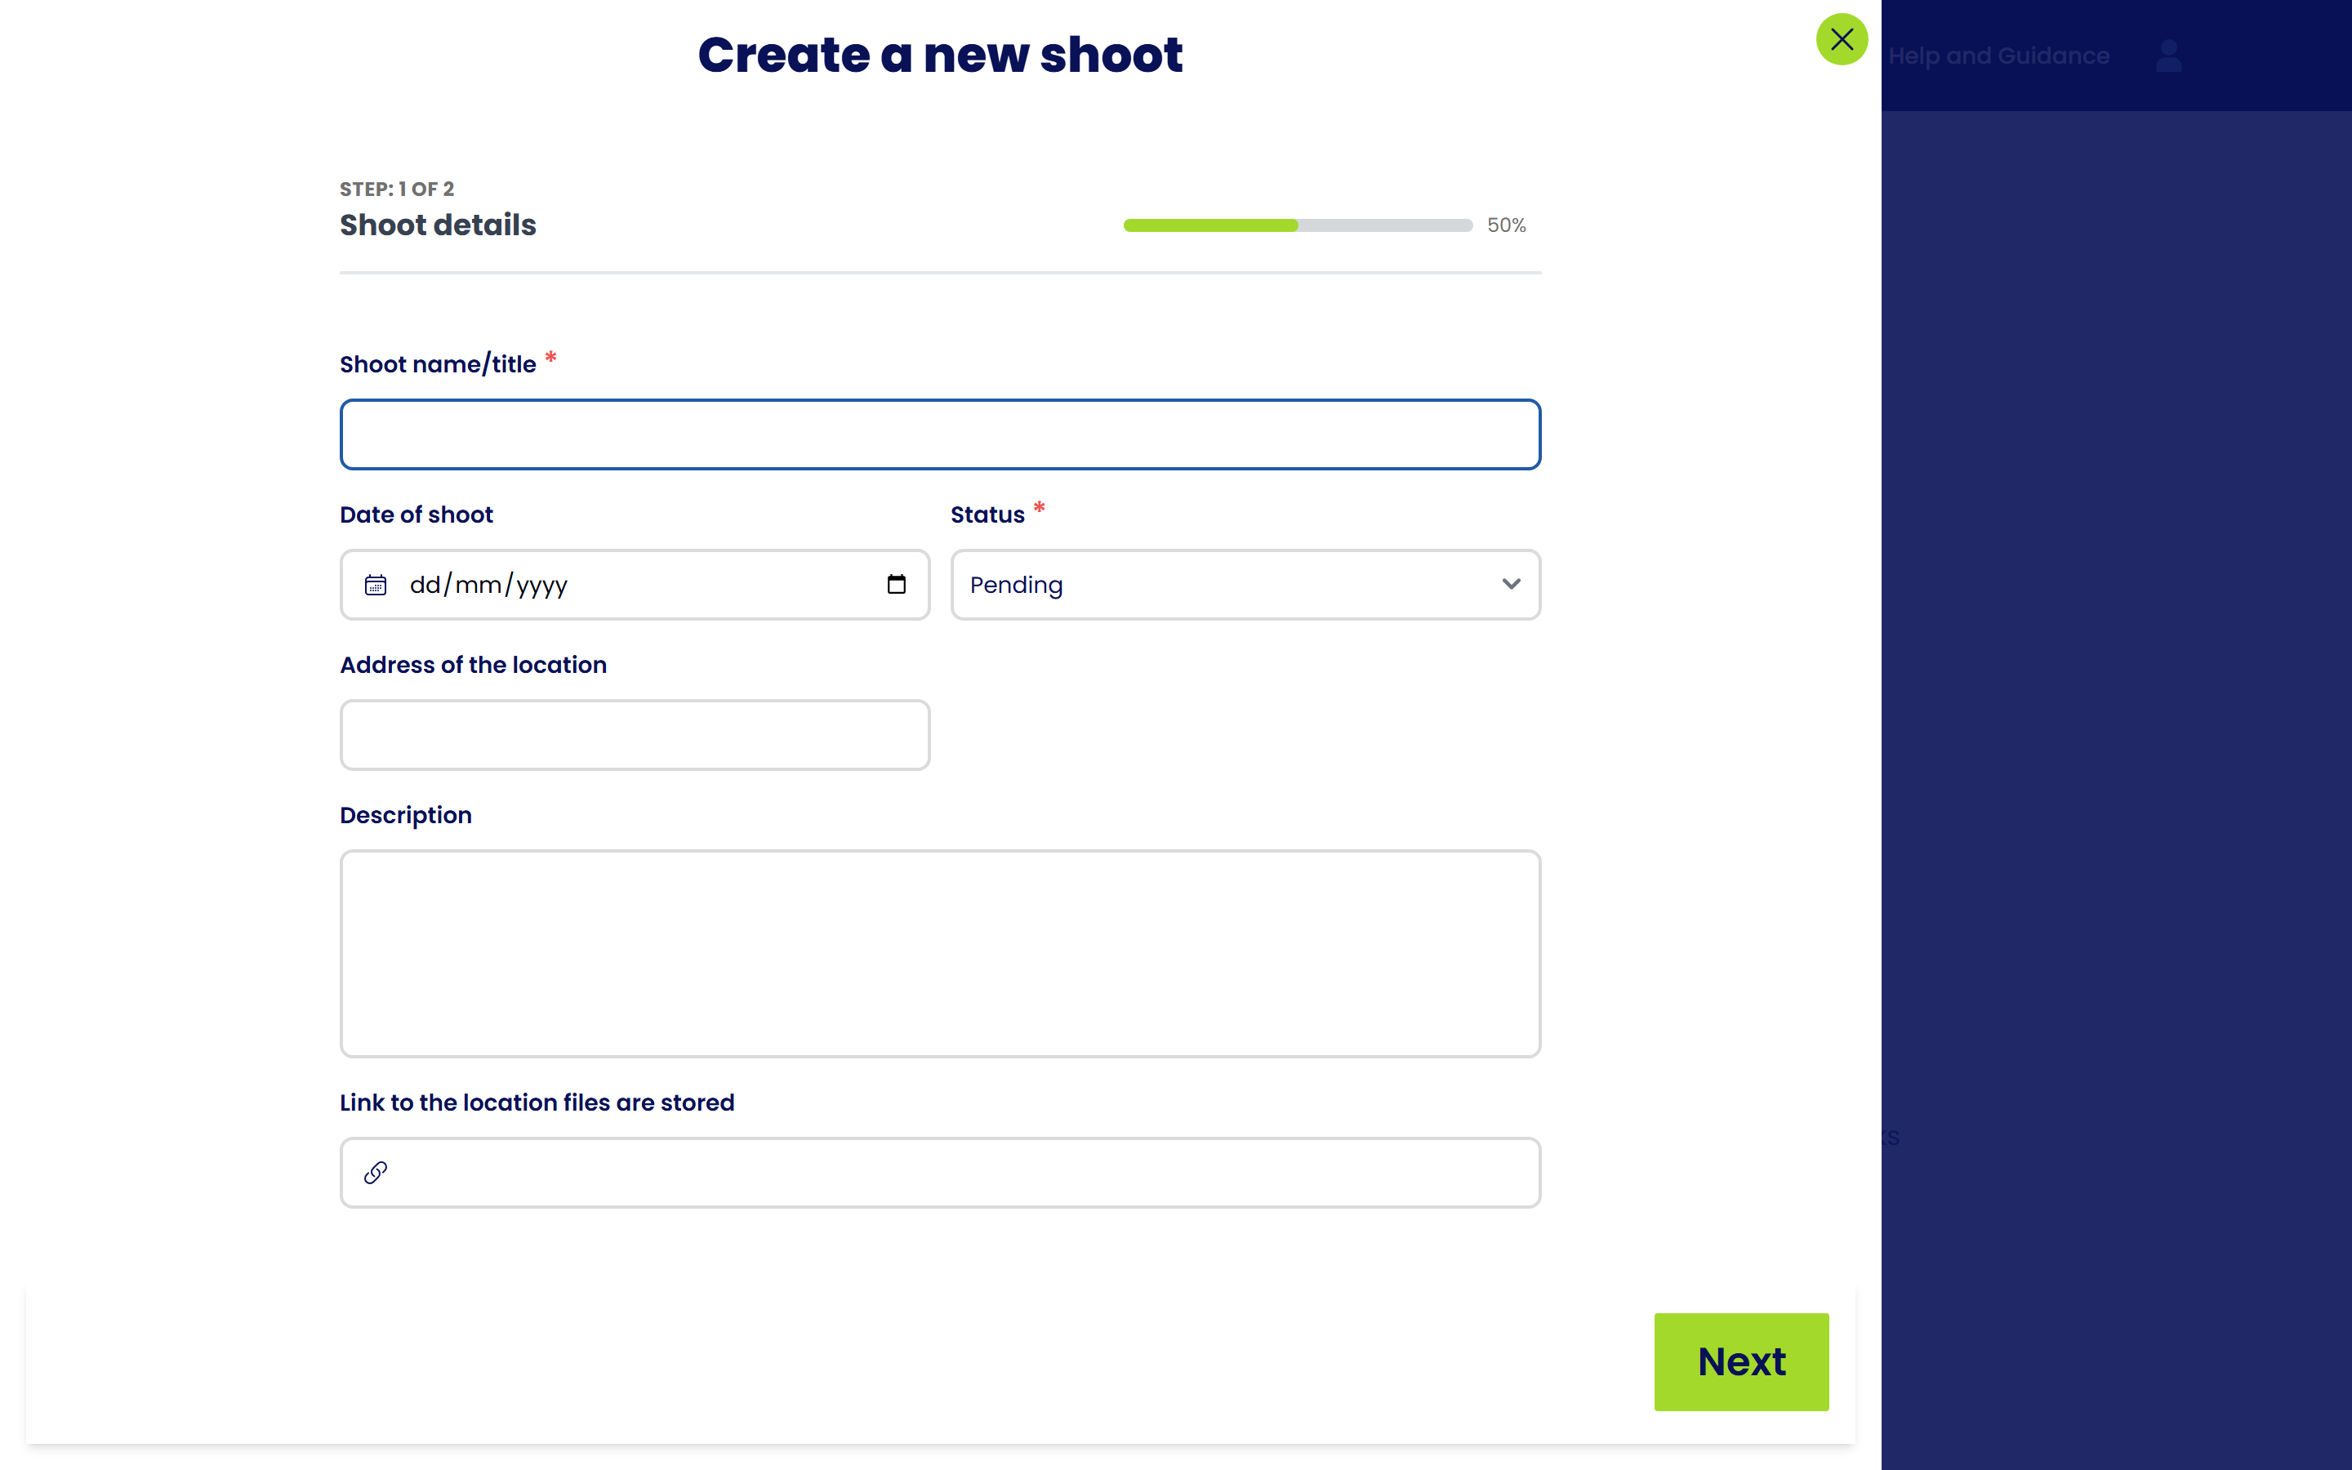Click the Address of the location field

(x=634, y=735)
